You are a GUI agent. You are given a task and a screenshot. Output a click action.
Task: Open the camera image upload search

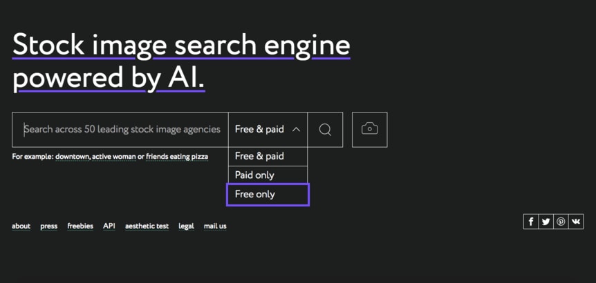pyautogui.click(x=369, y=130)
